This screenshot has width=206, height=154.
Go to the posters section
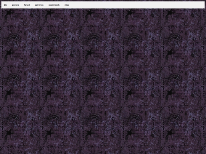16,5
